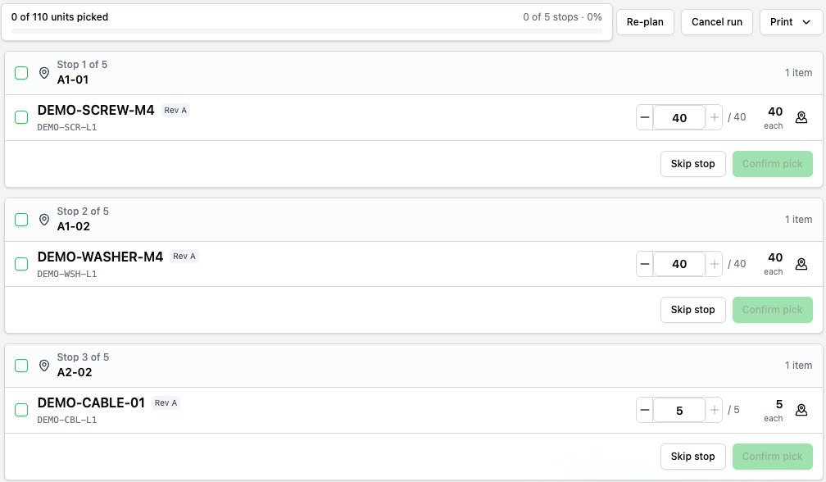Open the locate-on-map icon for DEMO-SCREW-M4
826x482 pixels.
tap(801, 117)
